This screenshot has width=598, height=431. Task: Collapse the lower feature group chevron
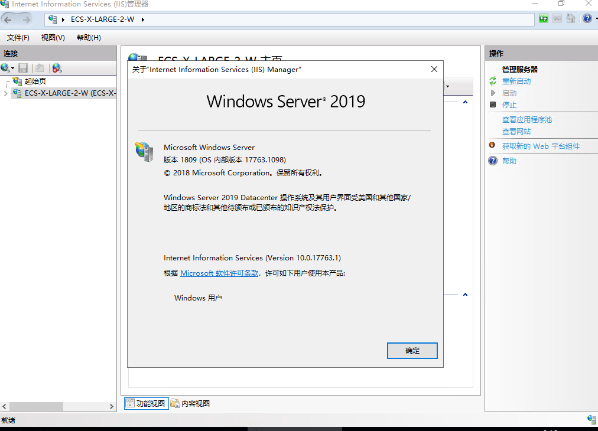click(465, 295)
